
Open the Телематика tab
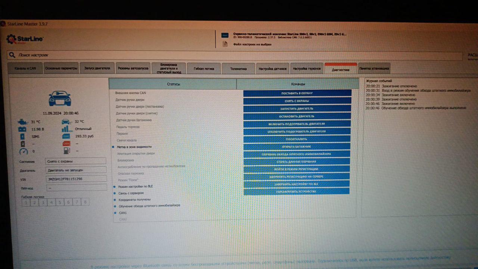click(x=238, y=69)
